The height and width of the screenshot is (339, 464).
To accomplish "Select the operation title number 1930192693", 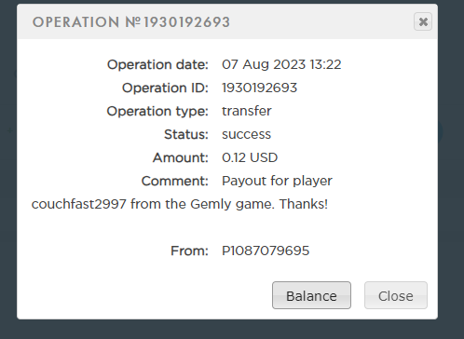I will [x=186, y=22].
